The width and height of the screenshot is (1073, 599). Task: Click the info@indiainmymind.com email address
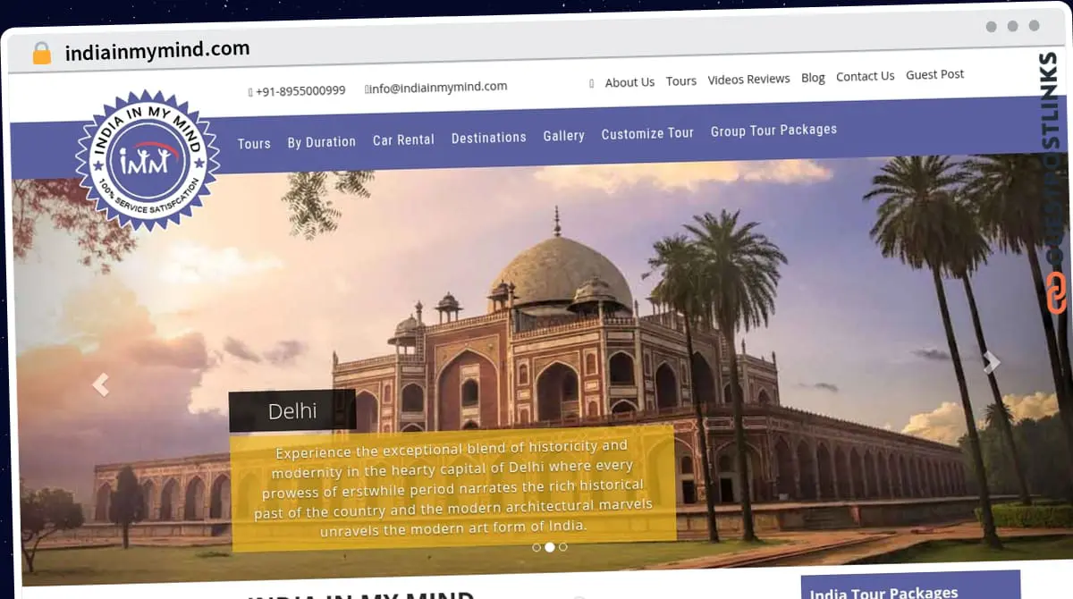(x=439, y=87)
